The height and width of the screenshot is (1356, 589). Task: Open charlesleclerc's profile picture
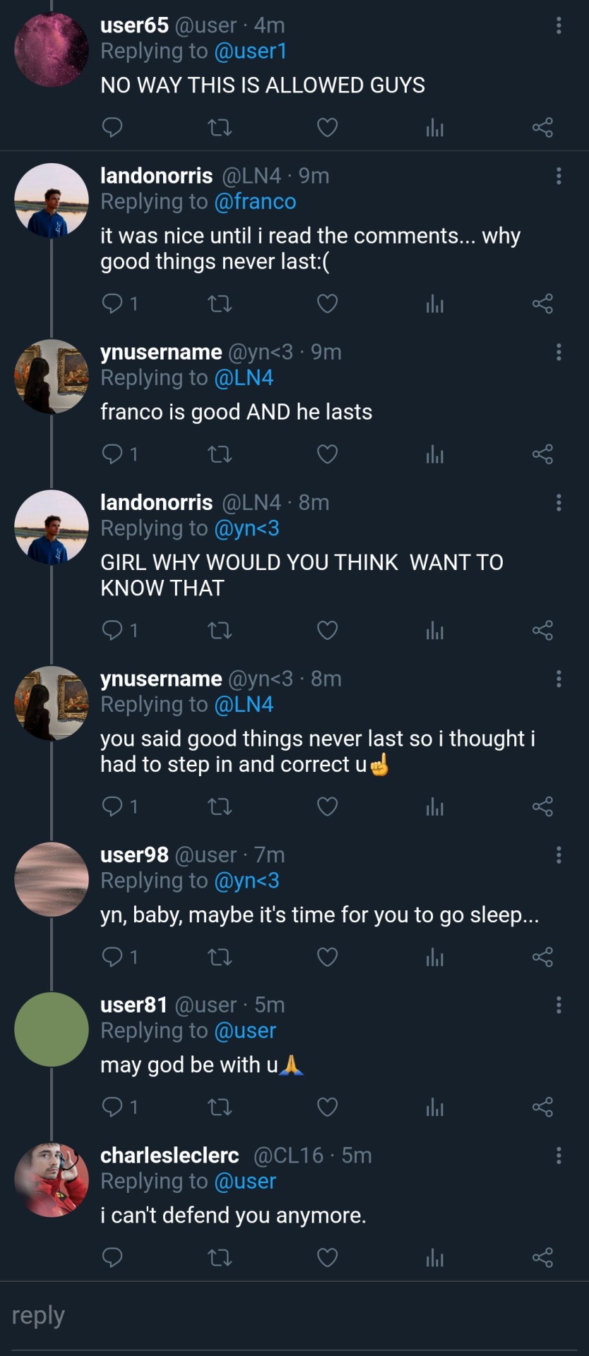(52, 1179)
